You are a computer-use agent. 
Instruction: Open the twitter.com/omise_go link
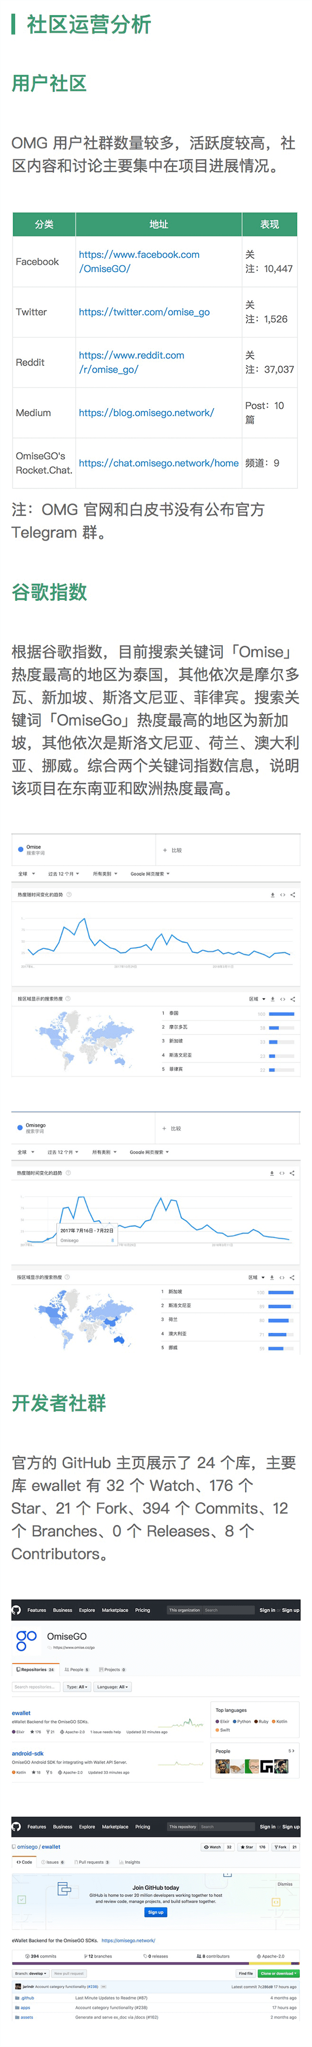coord(144,313)
